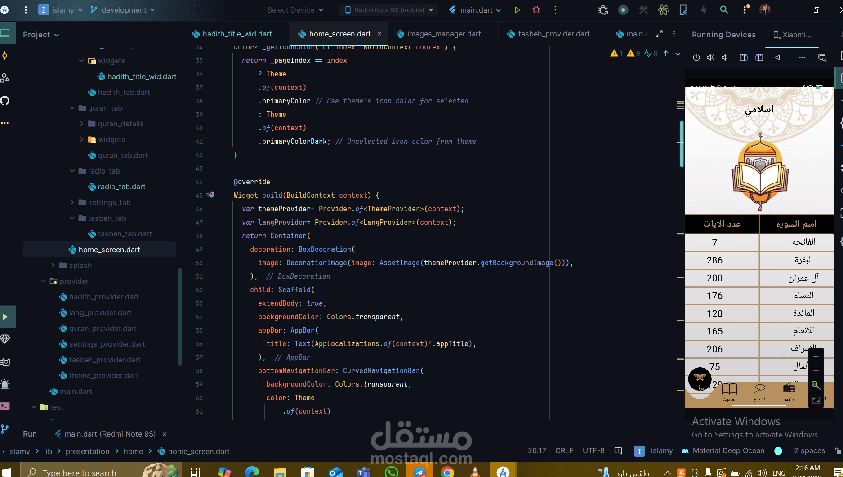Click the Material Deep Ocean theme label
Image resolution: width=843 pixels, height=477 pixels.
[728, 450]
